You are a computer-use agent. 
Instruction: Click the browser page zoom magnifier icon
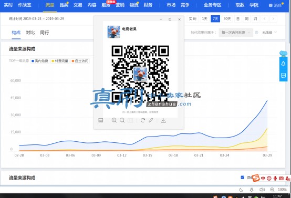(272, 190)
